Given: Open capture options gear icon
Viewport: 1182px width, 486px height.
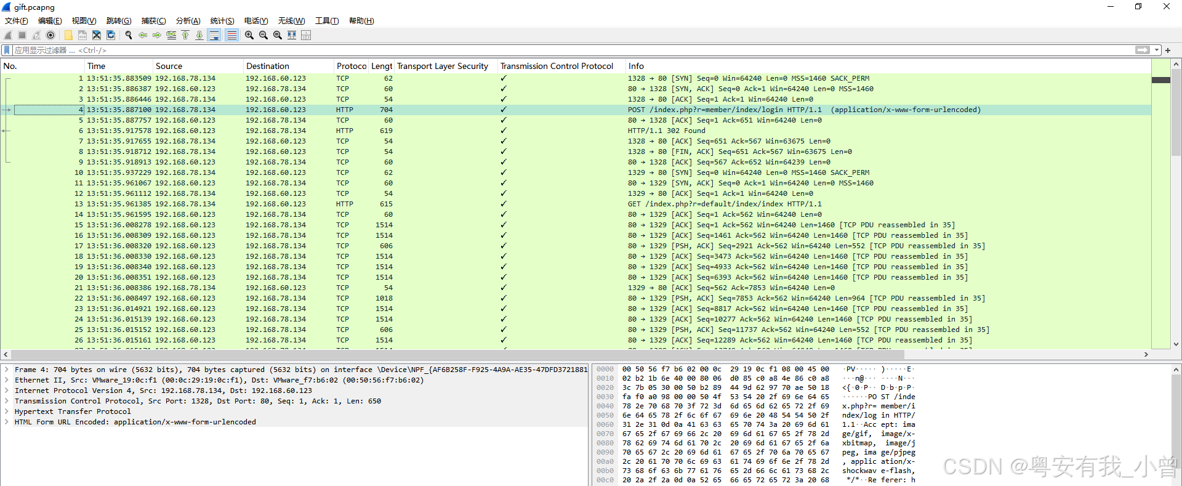Looking at the screenshot, I should [50, 35].
